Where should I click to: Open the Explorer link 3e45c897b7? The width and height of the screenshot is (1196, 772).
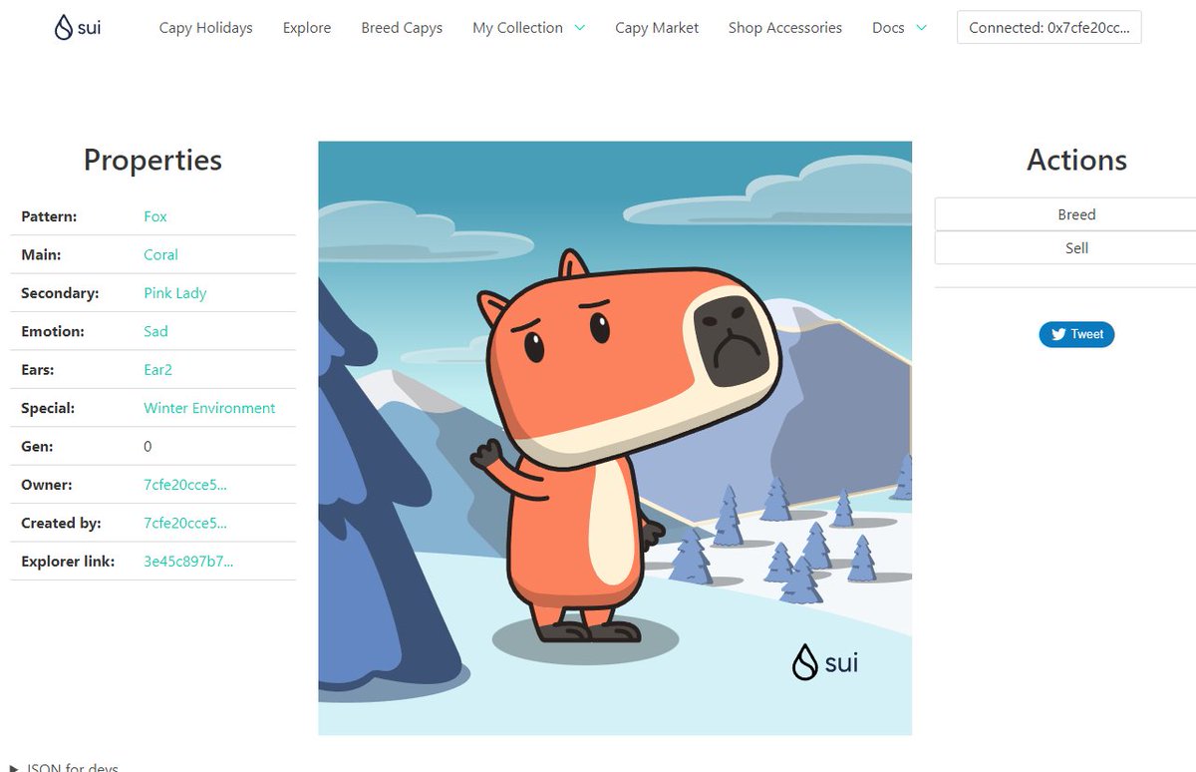tap(188, 562)
